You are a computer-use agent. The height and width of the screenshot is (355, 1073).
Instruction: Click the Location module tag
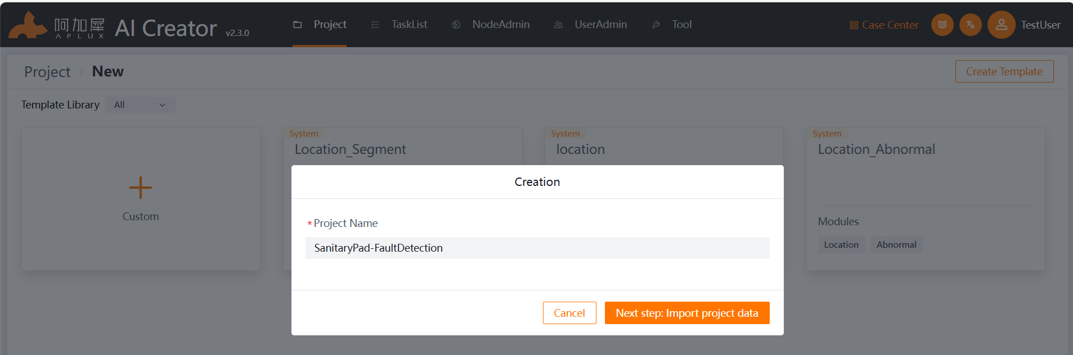point(841,245)
